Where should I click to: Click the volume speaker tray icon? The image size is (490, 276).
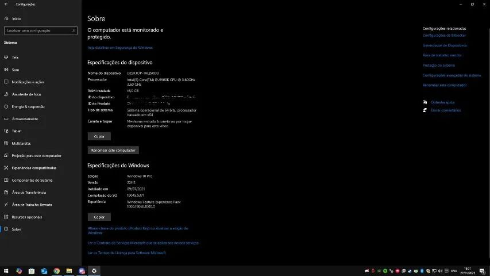441,271
